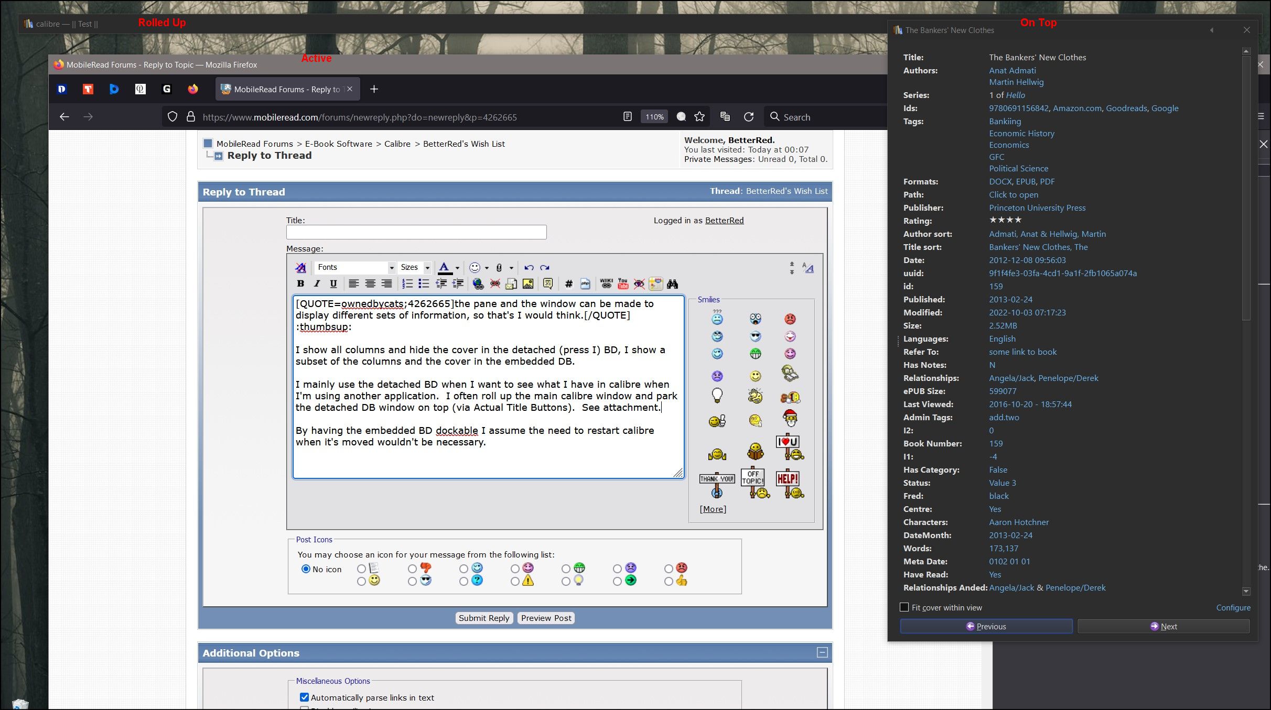The width and height of the screenshot is (1271, 710).
Task: Collapse the Additional Options section
Action: click(x=822, y=652)
